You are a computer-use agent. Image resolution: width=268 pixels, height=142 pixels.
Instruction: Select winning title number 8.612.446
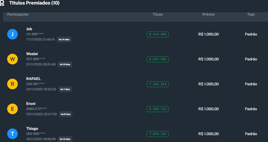(x=158, y=34)
